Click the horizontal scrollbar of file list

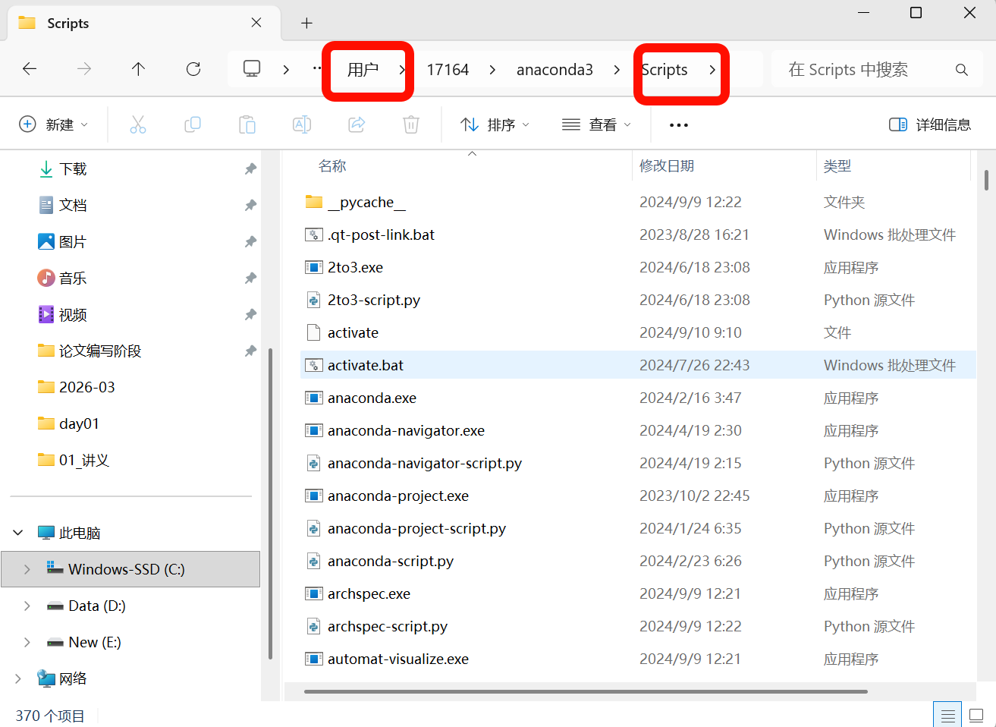point(586,691)
